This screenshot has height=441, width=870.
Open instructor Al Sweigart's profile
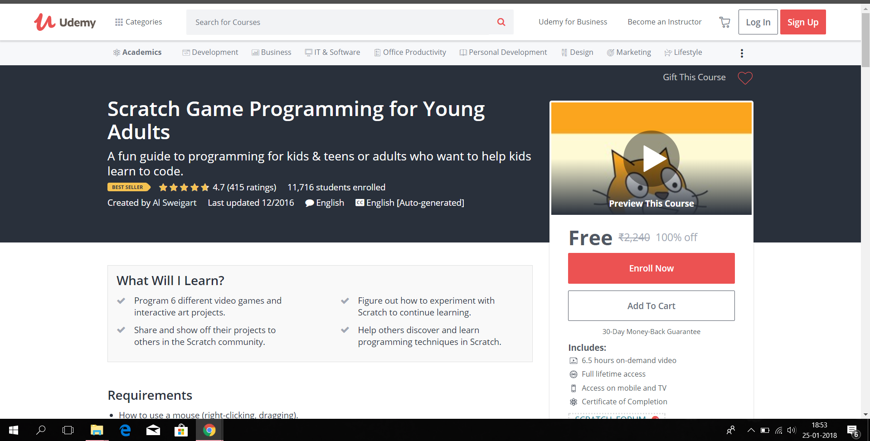175,203
